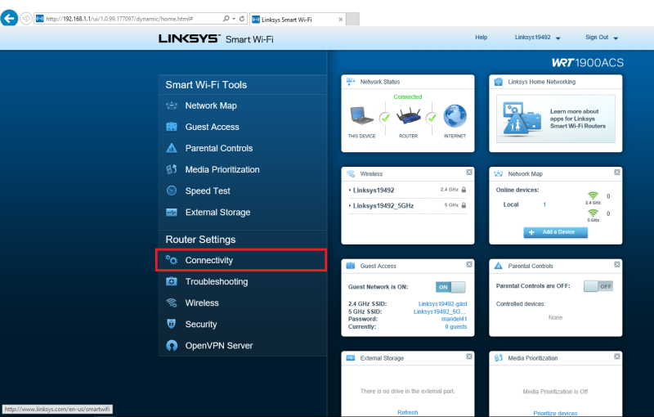The height and width of the screenshot is (417, 654).
Task: Close the External Storage widget
Action: (x=469, y=356)
